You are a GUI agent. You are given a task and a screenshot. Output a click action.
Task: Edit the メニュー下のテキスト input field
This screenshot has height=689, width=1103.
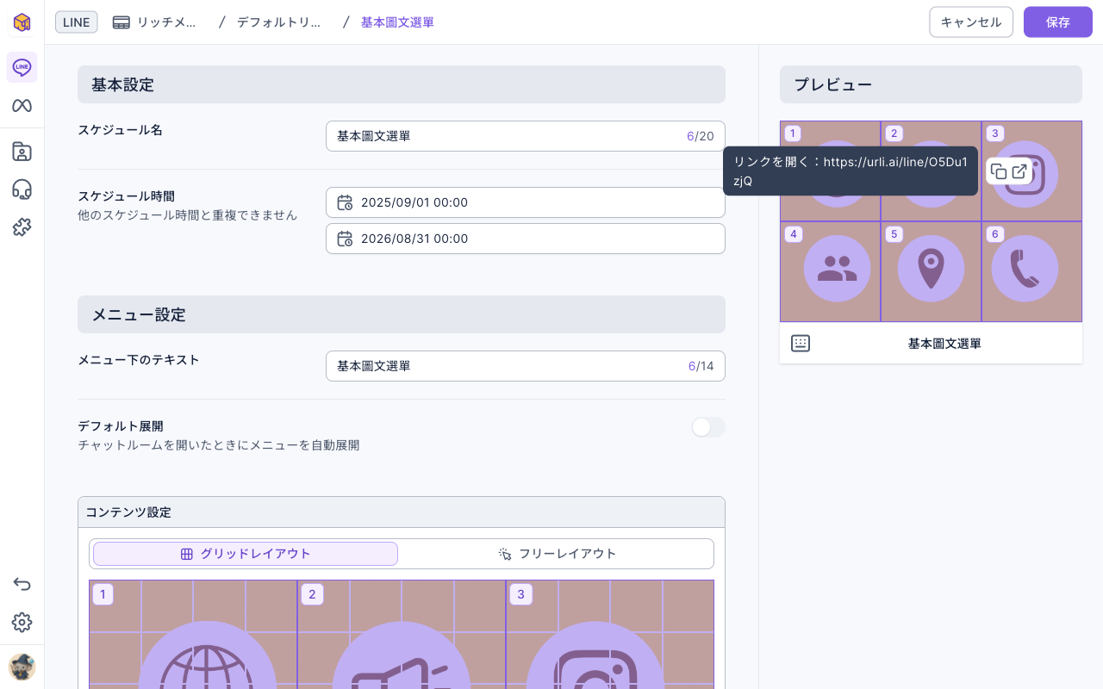click(526, 366)
